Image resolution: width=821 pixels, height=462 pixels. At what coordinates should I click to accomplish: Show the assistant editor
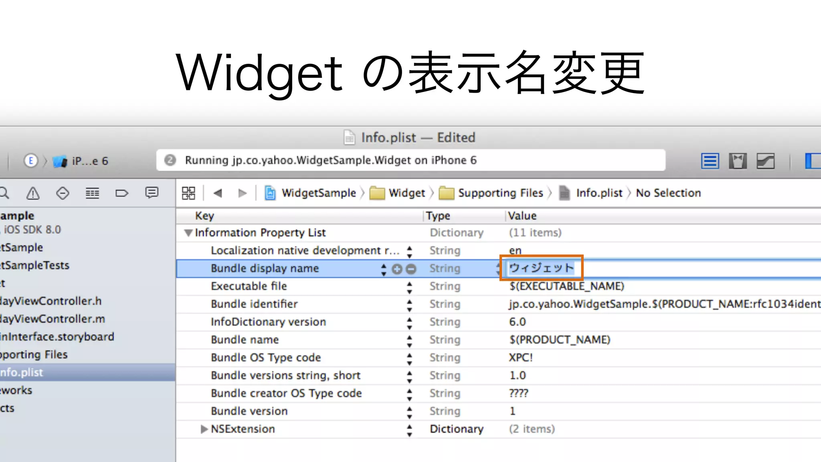[738, 161]
